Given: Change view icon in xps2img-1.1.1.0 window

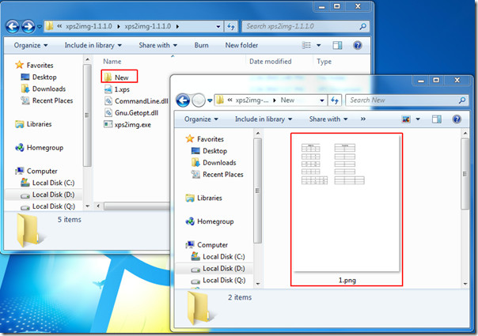Looking at the screenshot, I should (306, 45).
